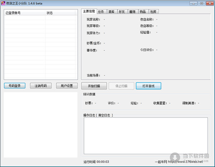Click the 调制美酒 statistic label
The image size is (215, 167).
pos(189,103)
